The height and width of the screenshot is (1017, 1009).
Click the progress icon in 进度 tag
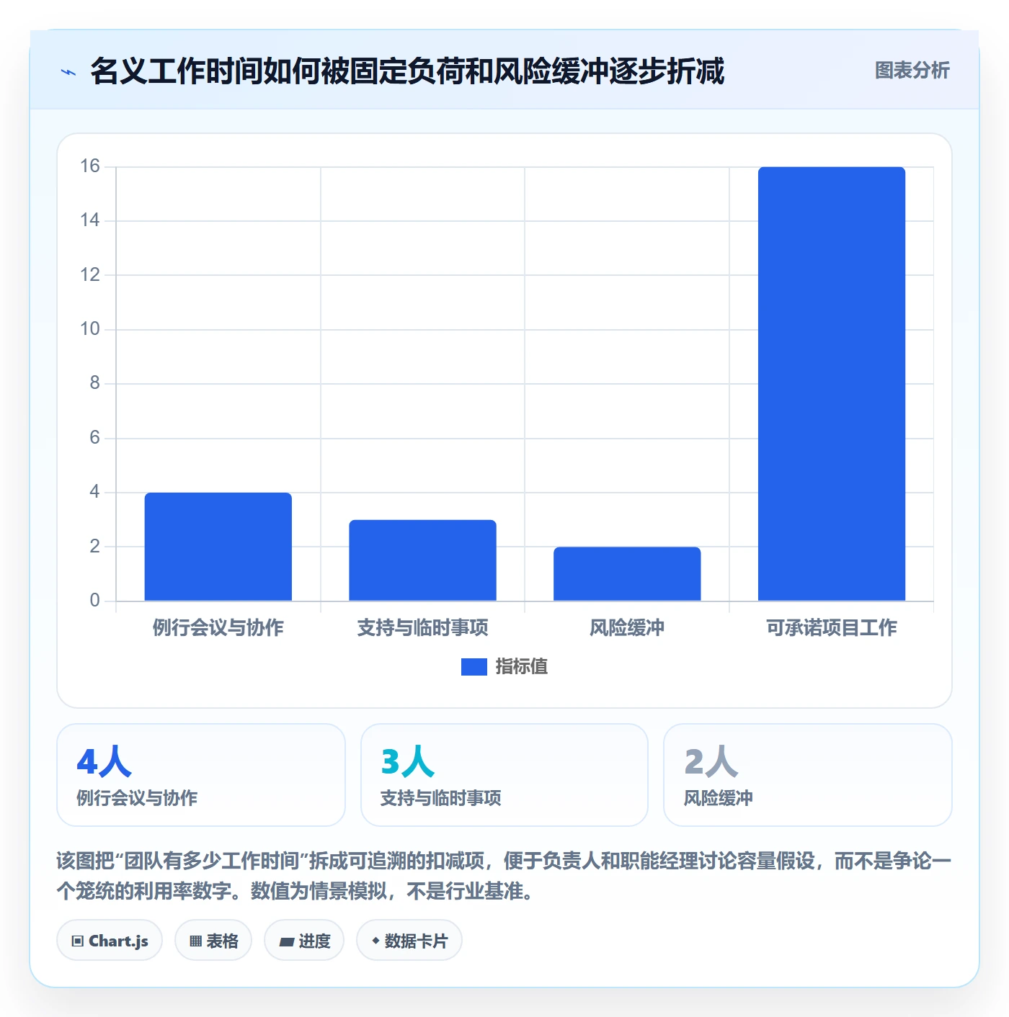point(286,941)
